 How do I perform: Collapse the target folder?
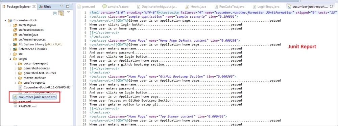click(x=10, y=59)
